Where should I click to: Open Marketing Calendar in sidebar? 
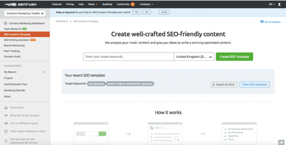(15, 90)
